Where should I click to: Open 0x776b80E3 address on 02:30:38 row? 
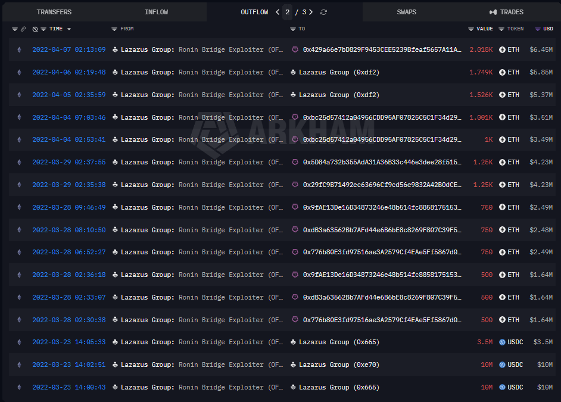382,320
